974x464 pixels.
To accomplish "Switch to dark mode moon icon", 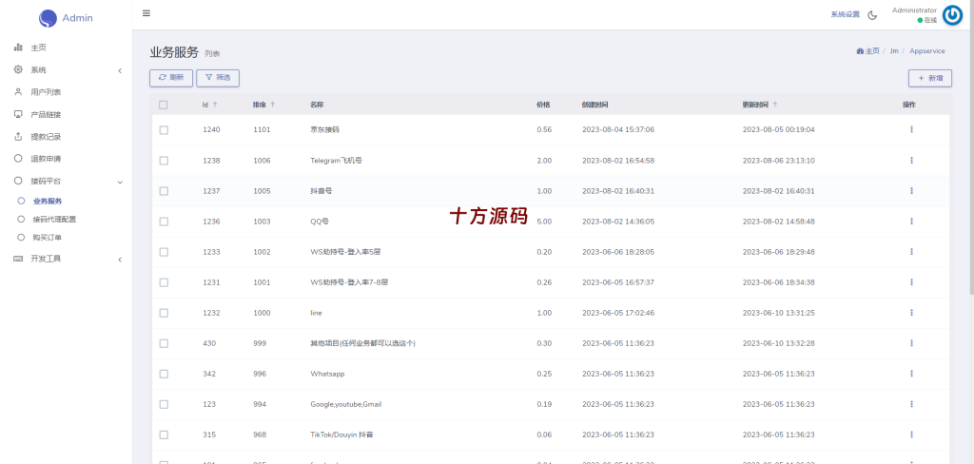I will click(872, 15).
